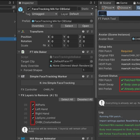The width and height of the screenshot is (140, 140).
Task: Check the CHIBI_CostumeBase layer checkbox
Action: click(x=33, y=122)
